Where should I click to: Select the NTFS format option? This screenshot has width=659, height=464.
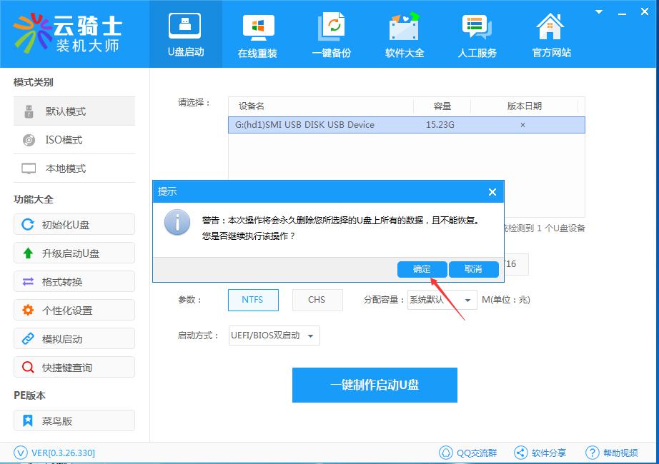(x=253, y=300)
